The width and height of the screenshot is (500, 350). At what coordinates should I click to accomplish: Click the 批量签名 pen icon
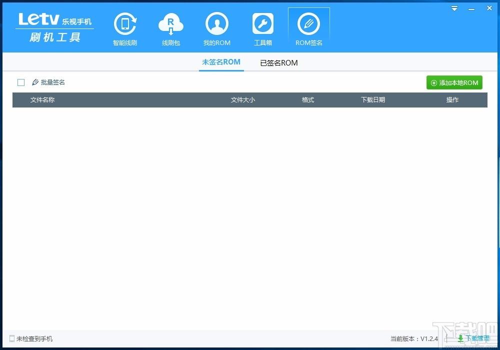pyautogui.click(x=35, y=82)
